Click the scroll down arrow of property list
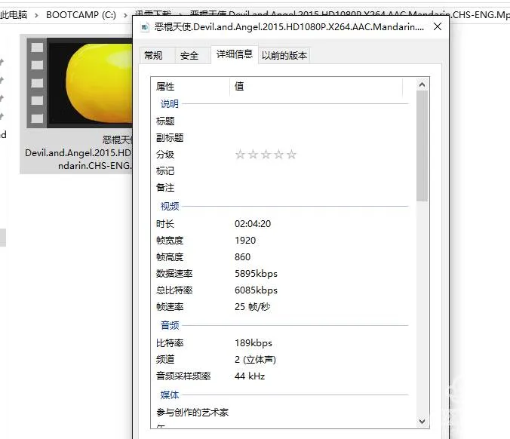 (x=422, y=422)
